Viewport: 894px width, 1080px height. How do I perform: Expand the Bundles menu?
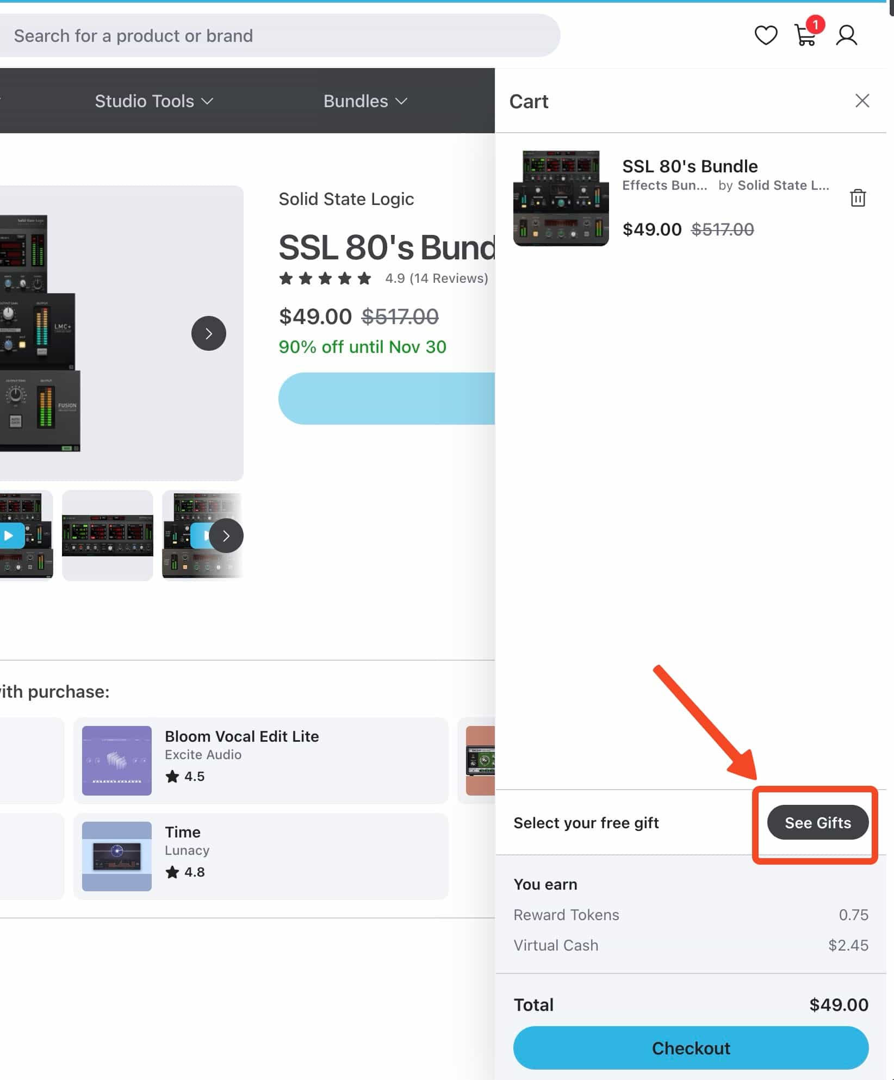365,101
